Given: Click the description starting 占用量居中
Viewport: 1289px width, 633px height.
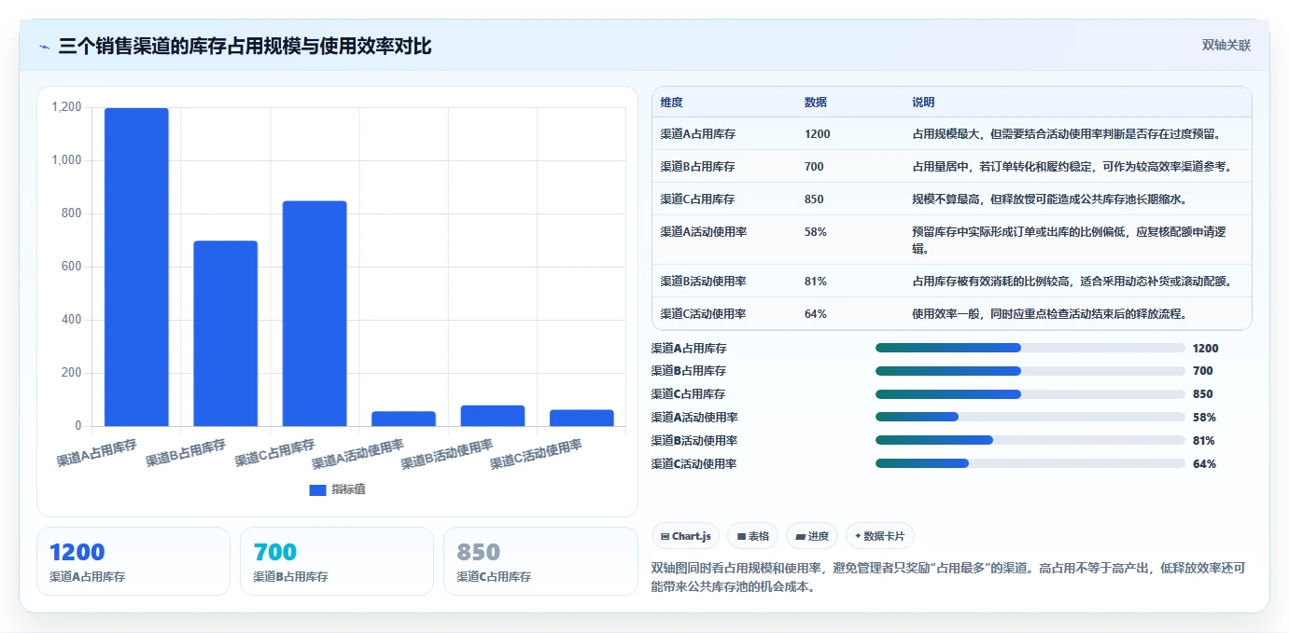Looking at the screenshot, I should click(x=1072, y=167).
